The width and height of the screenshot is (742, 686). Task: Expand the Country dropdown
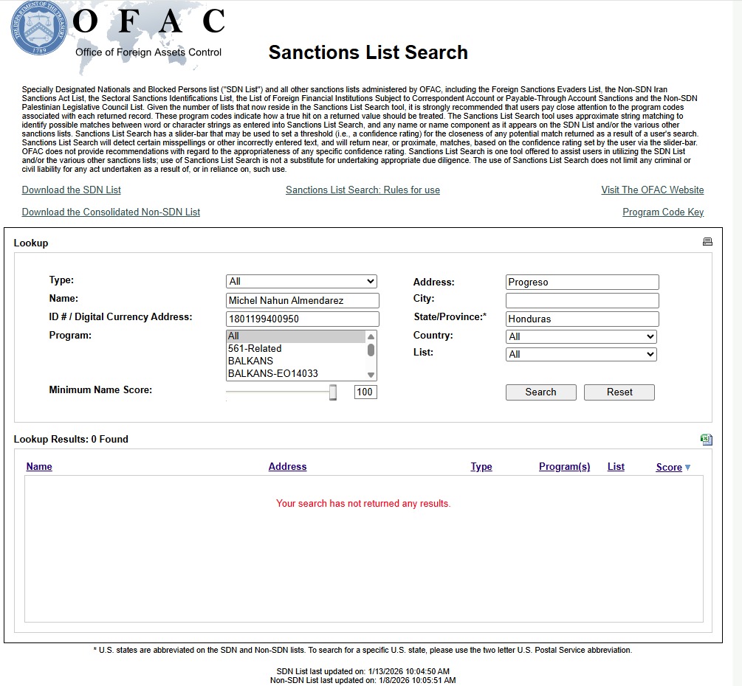(x=581, y=336)
